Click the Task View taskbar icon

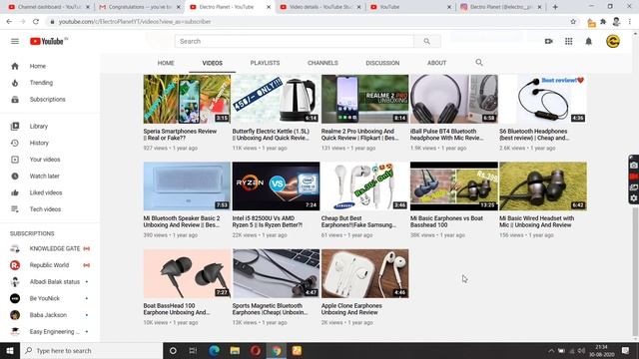193,350
